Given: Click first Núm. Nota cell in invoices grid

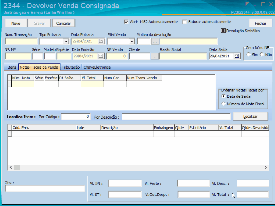Looking at the screenshot, I should [23, 84].
